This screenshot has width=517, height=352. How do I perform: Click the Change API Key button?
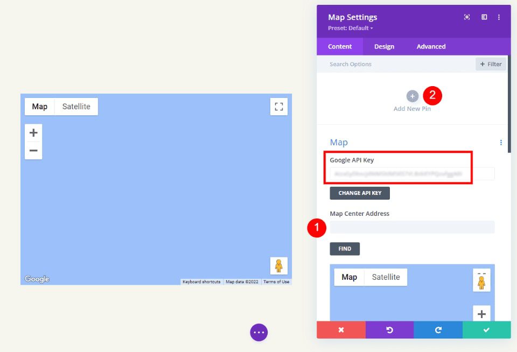360,193
